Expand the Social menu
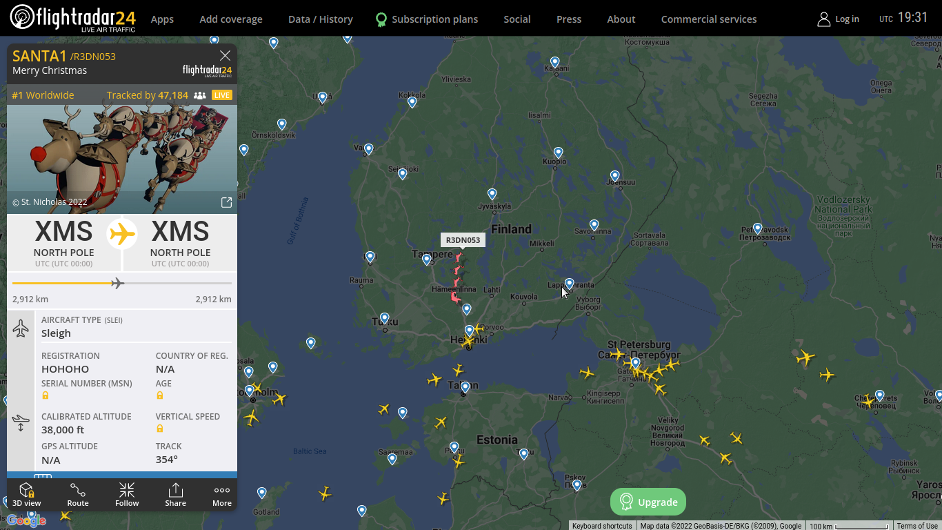Image resolution: width=942 pixels, height=530 pixels. tap(517, 19)
